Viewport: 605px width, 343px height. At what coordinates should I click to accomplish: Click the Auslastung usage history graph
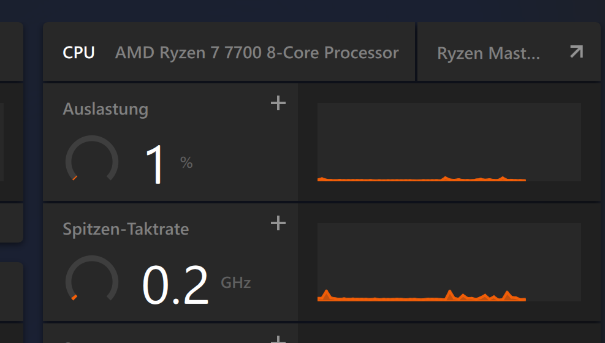point(449,142)
